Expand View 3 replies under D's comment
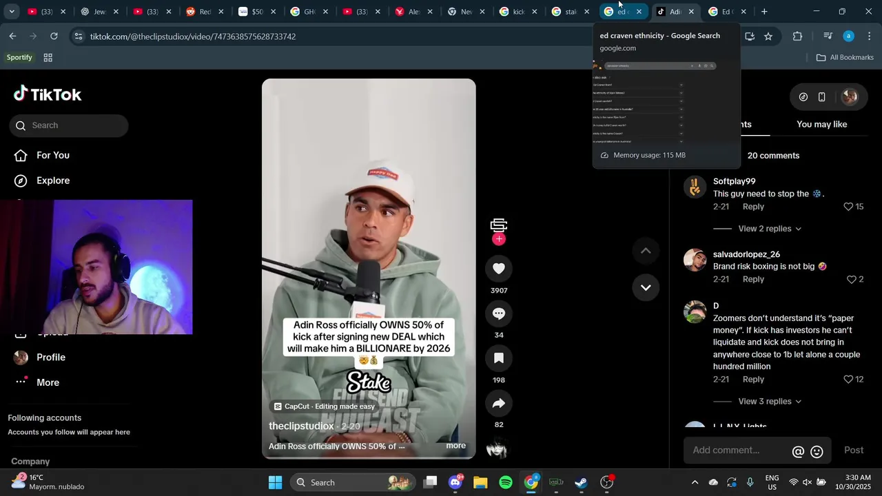Image resolution: width=882 pixels, height=496 pixels. point(770,402)
